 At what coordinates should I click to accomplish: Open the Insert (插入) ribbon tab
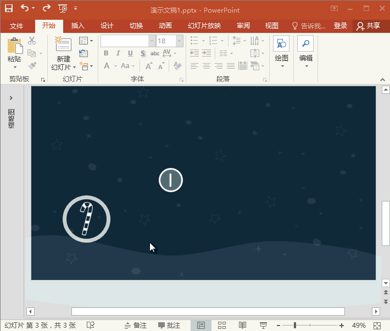[78, 26]
